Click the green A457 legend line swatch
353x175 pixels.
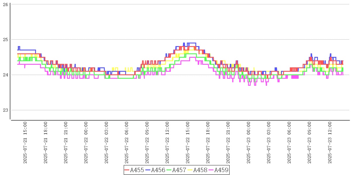point(169,170)
